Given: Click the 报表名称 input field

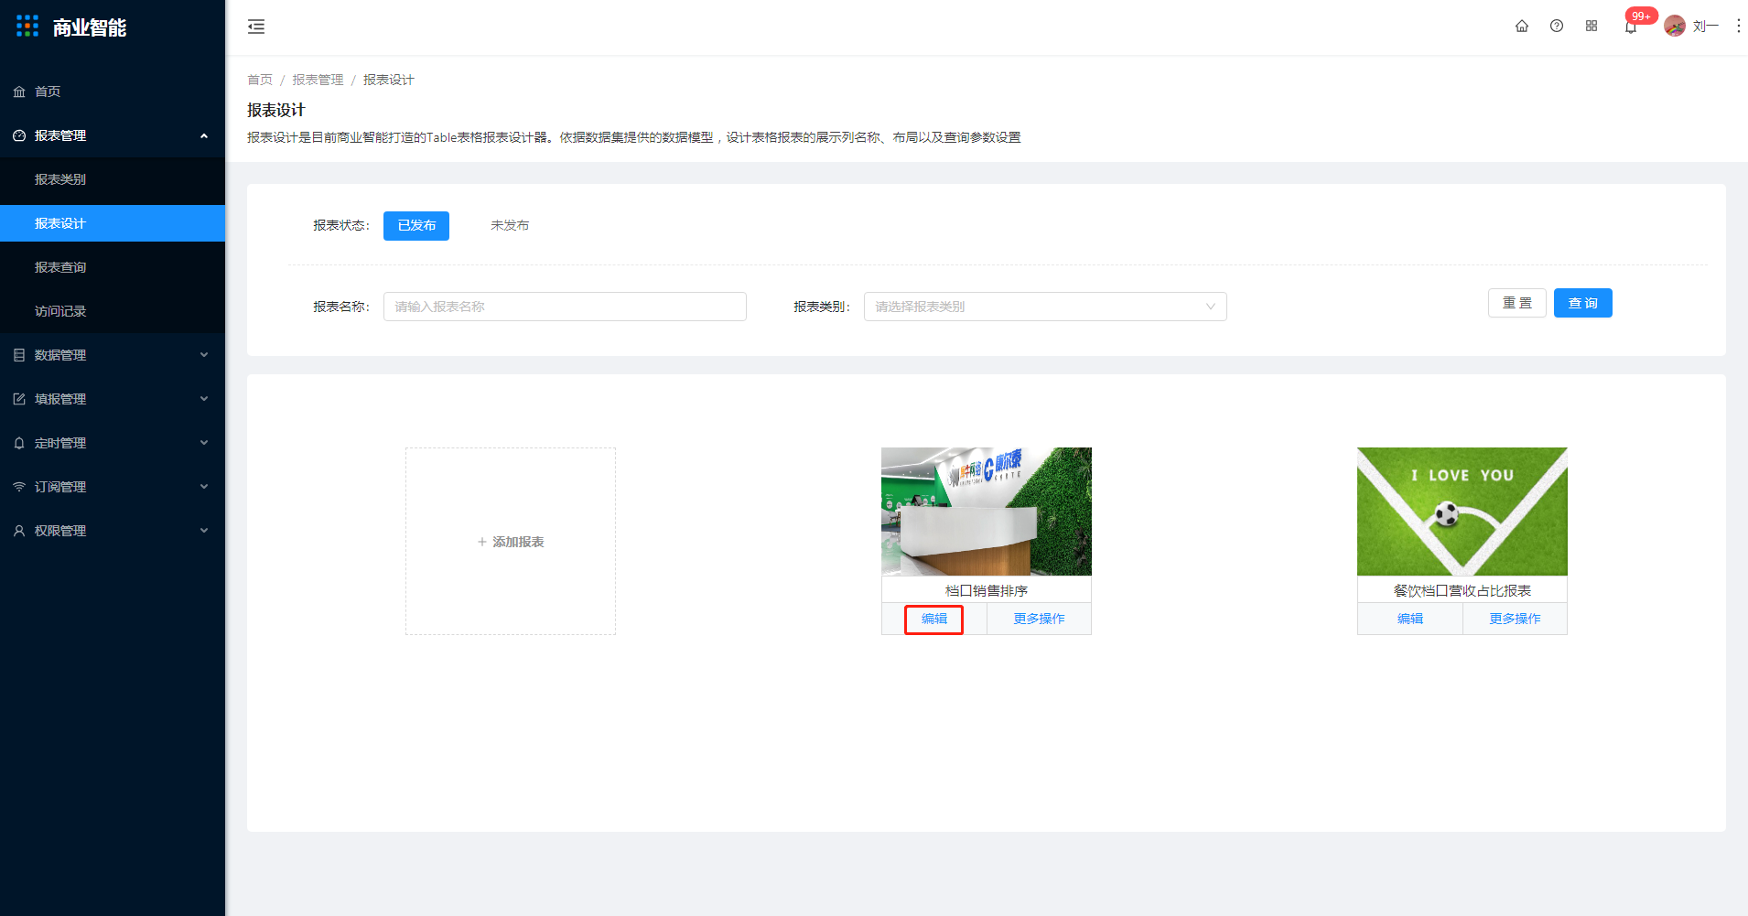Looking at the screenshot, I should 565,307.
